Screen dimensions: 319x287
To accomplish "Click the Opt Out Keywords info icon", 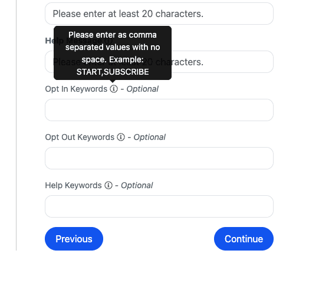I will 121,137.
